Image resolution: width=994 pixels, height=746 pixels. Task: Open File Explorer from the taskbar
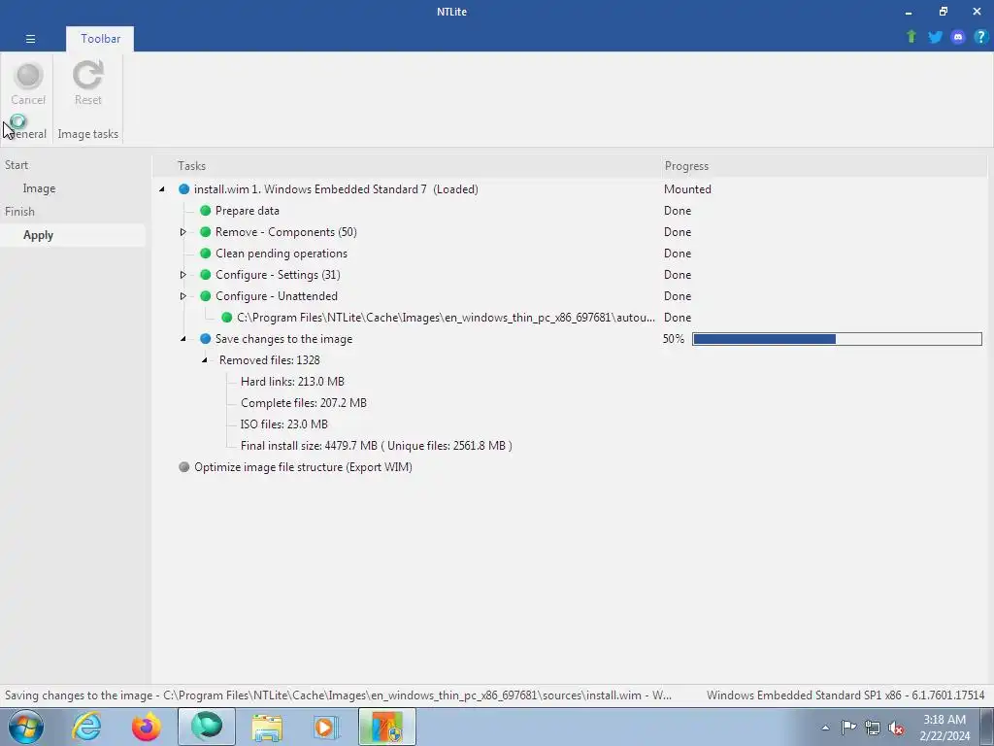pyautogui.click(x=267, y=727)
